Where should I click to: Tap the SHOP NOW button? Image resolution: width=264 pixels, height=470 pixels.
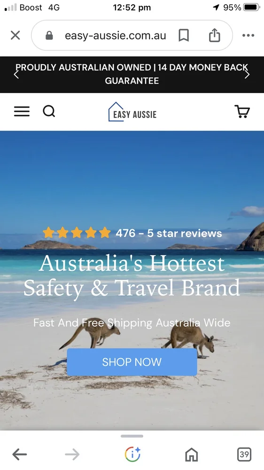pyautogui.click(x=132, y=362)
